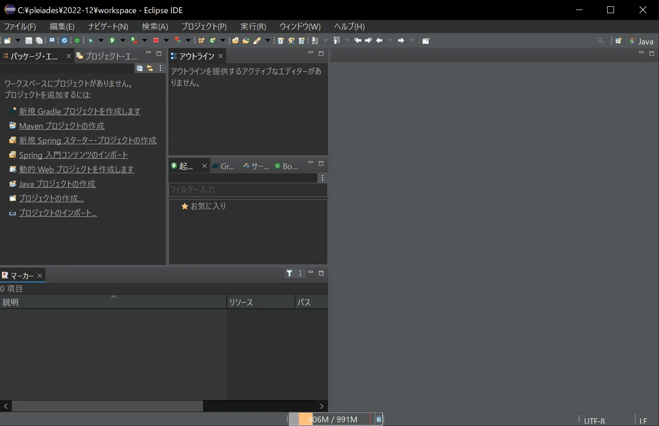Open the 編集(E) menu
The width and height of the screenshot is (659, 426).
click(62, 26)
